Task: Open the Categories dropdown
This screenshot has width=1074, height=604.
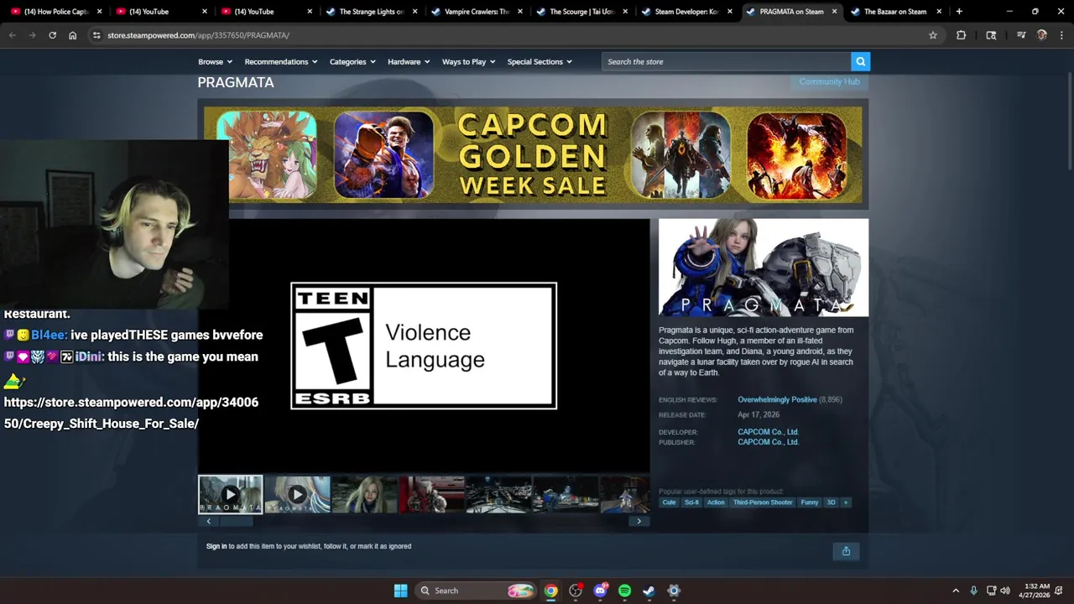Action: point(352,61)
